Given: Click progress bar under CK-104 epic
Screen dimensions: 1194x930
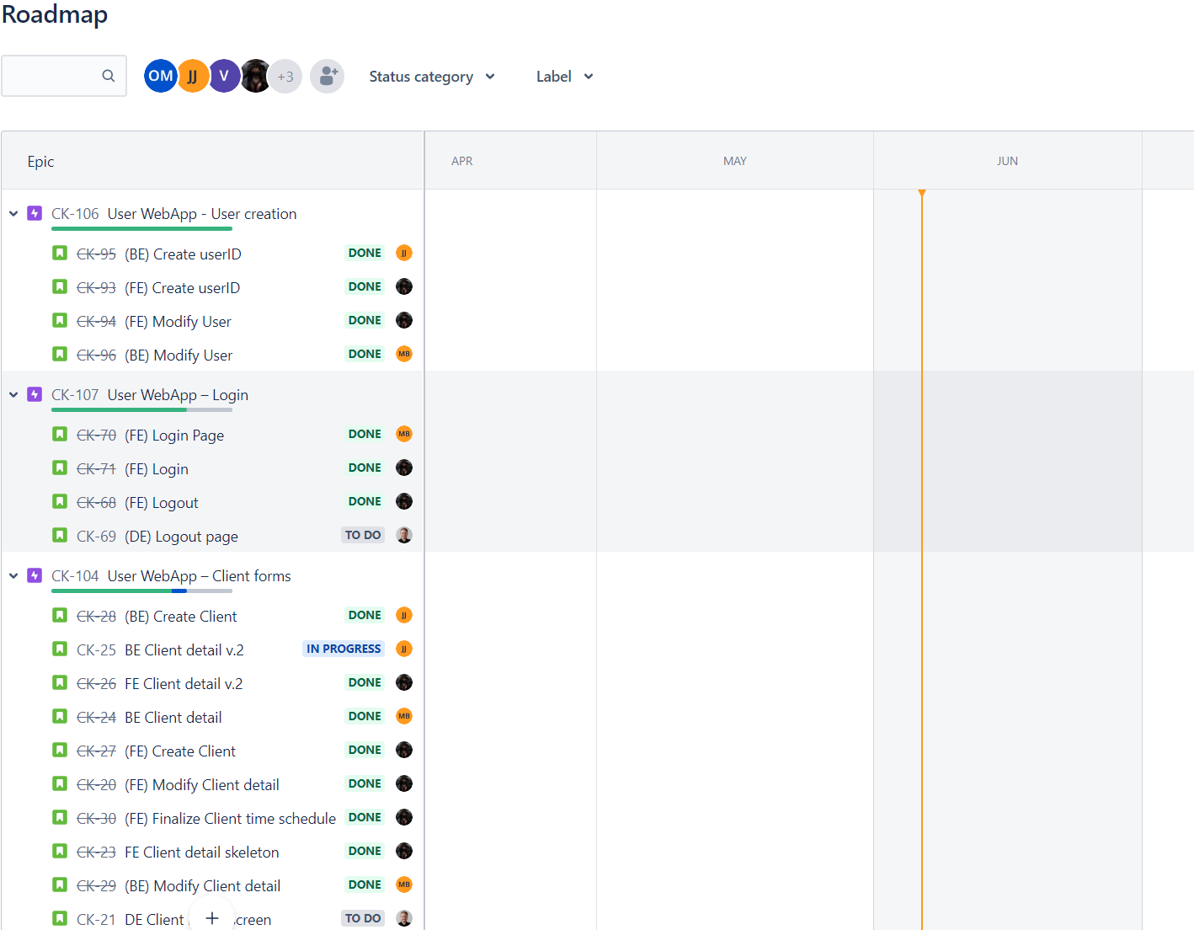Looking at the screenshot, I should pos(141,591).
